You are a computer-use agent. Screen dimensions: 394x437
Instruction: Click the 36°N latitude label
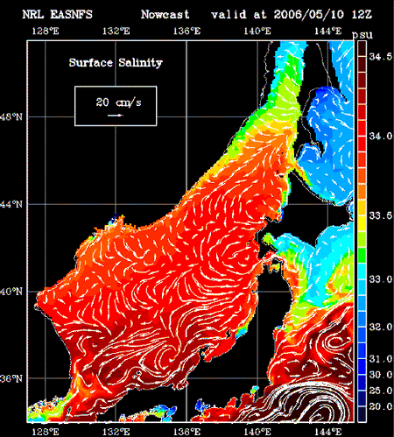tap(11, 378)
